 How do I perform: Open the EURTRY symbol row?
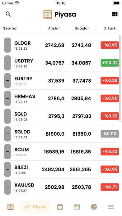pos(61,81)
